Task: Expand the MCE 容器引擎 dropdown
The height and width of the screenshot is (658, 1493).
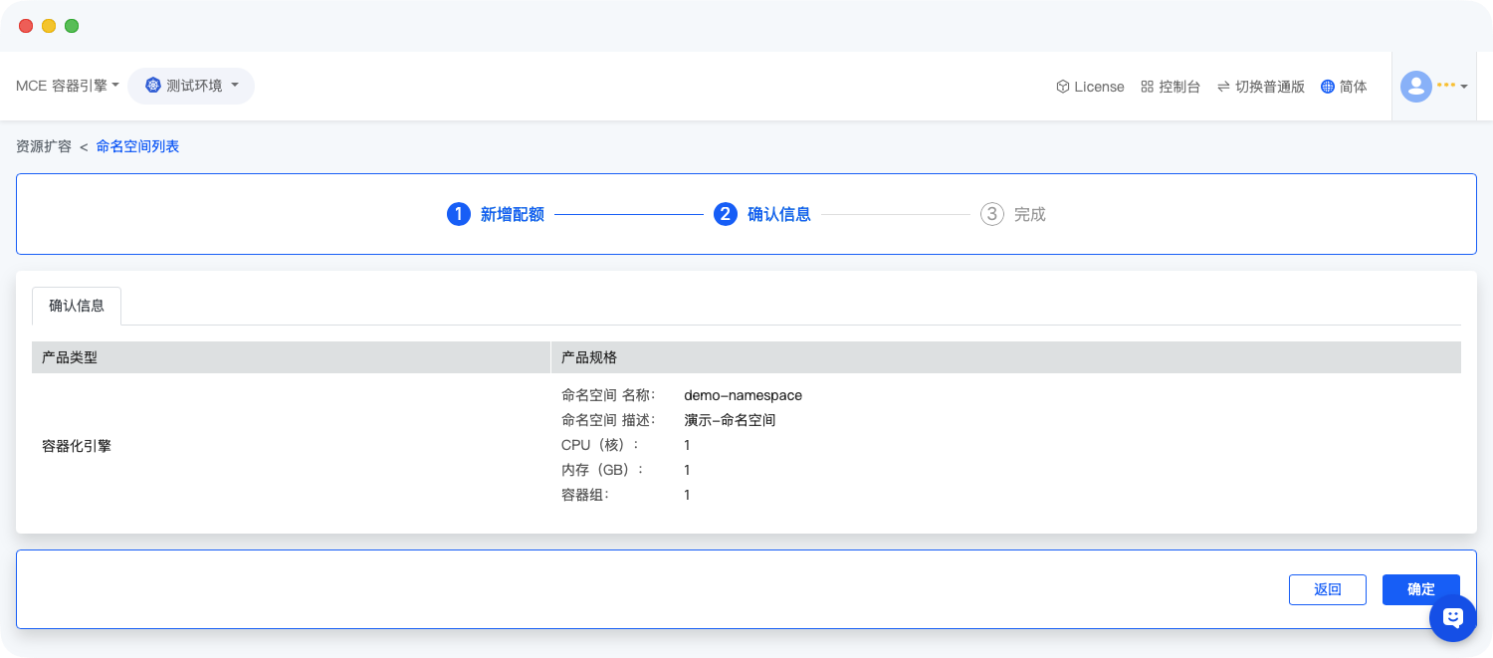Action: point(68,86)
